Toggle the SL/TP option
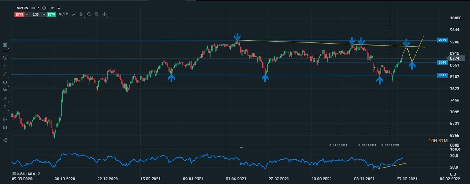 63,14
